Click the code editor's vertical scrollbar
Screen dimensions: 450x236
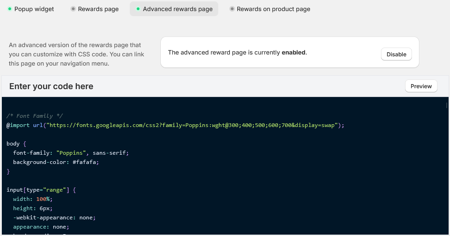[x=447, y=105]
